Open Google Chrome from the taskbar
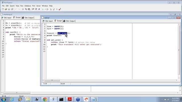 pyautogui.click(x=45, y=99)
